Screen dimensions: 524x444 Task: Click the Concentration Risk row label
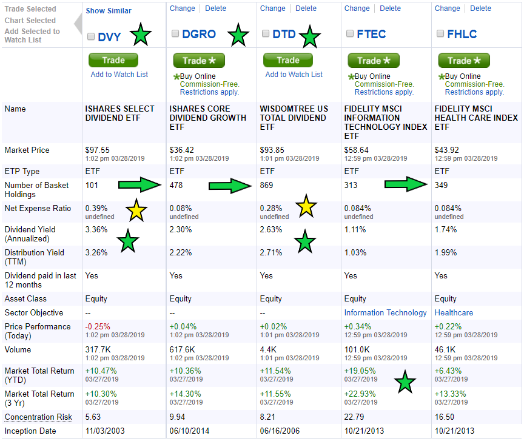tap(38, 417)
